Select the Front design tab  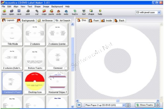(94, 20)
